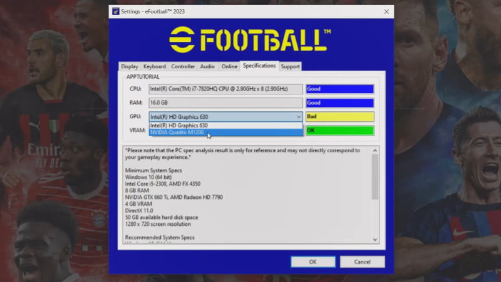The image size is (501, 282).
Task: Click the specs text scrollbar thumb
Action: click(x=375, y=177)
